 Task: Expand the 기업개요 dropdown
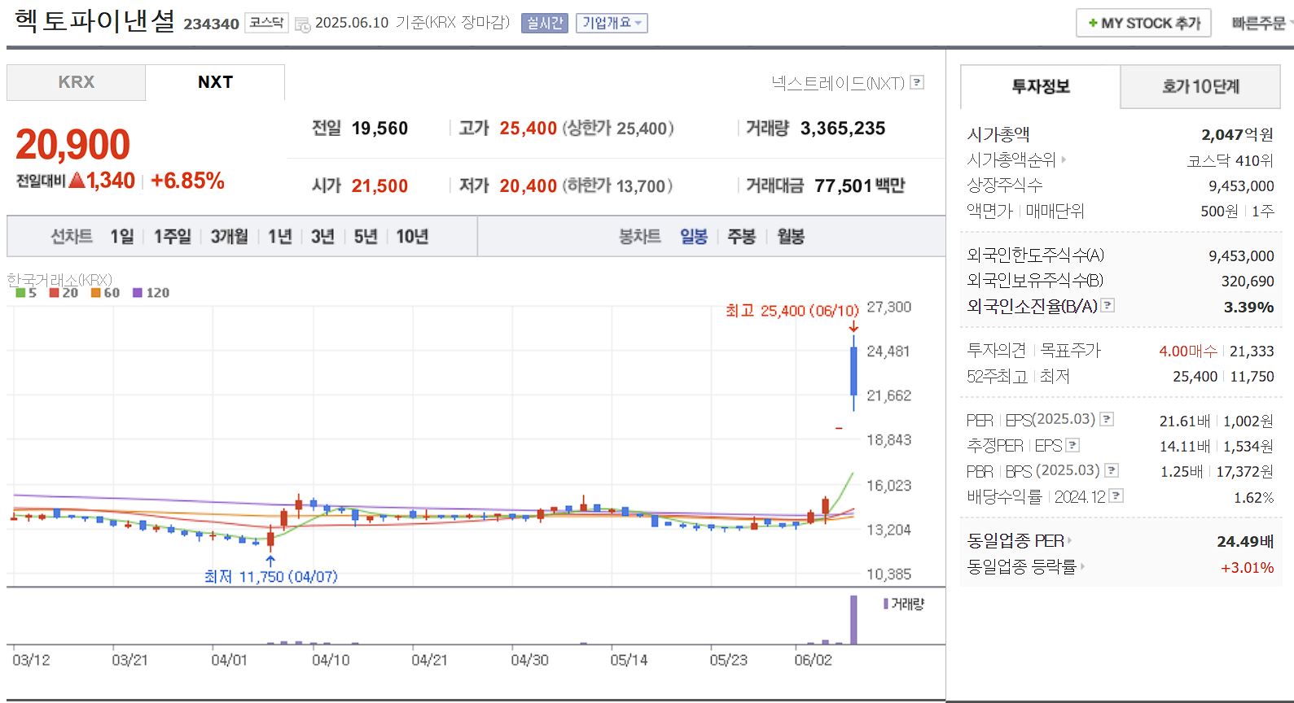click(612, 23)
